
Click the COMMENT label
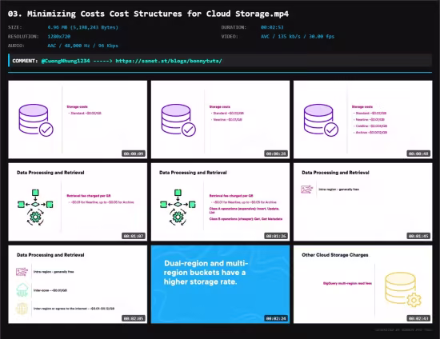25,61
